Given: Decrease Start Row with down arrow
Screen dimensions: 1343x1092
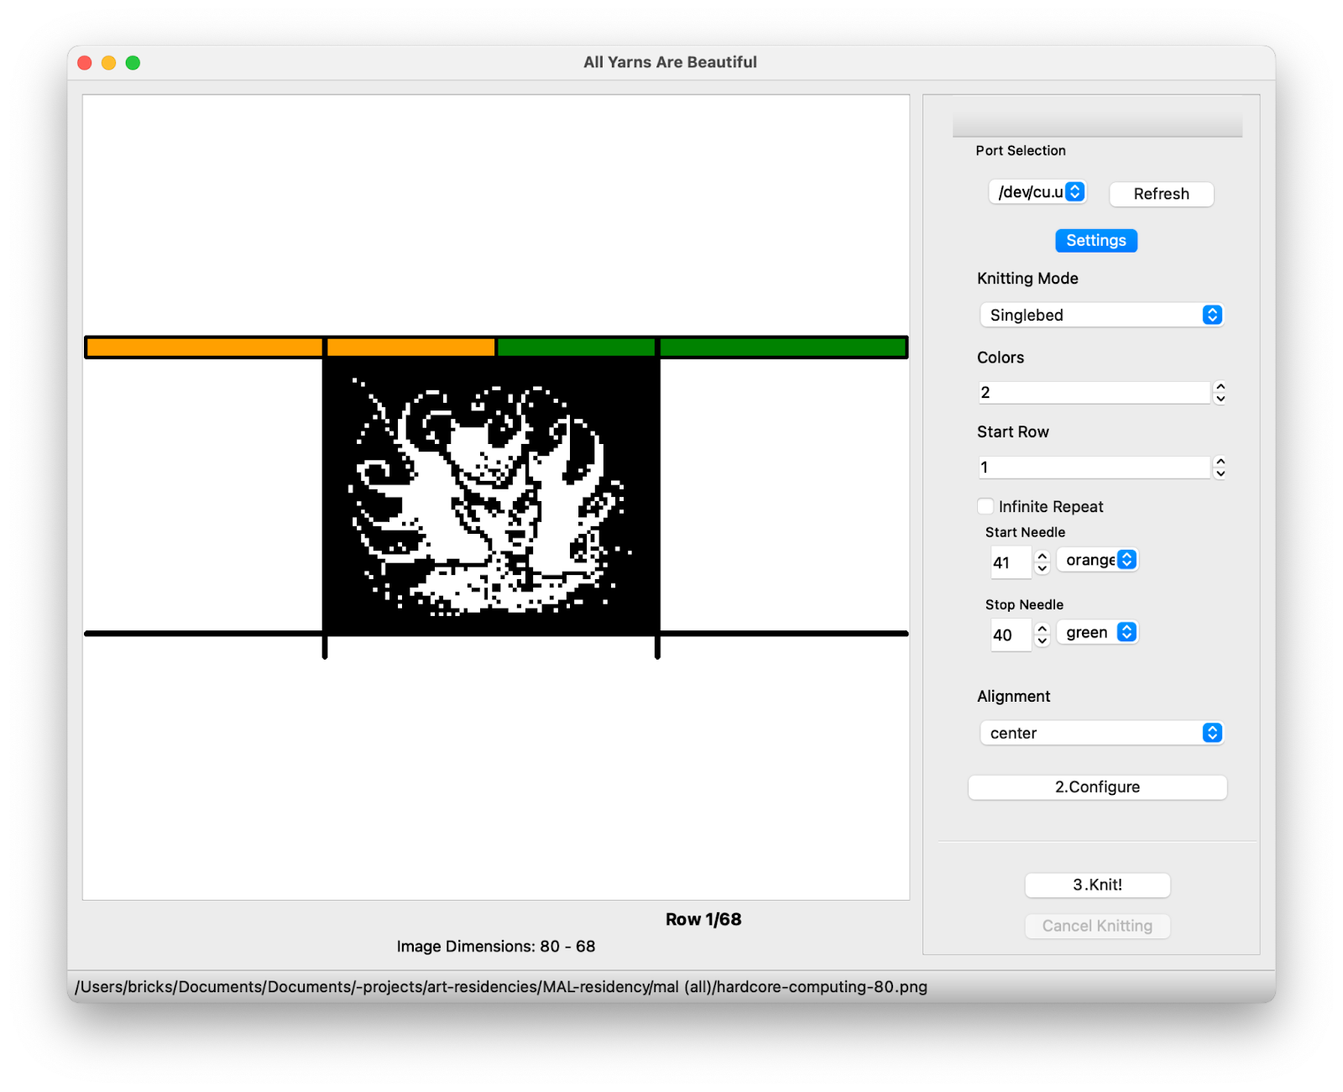Looking at the screenshot, I should click(1220, 473).
